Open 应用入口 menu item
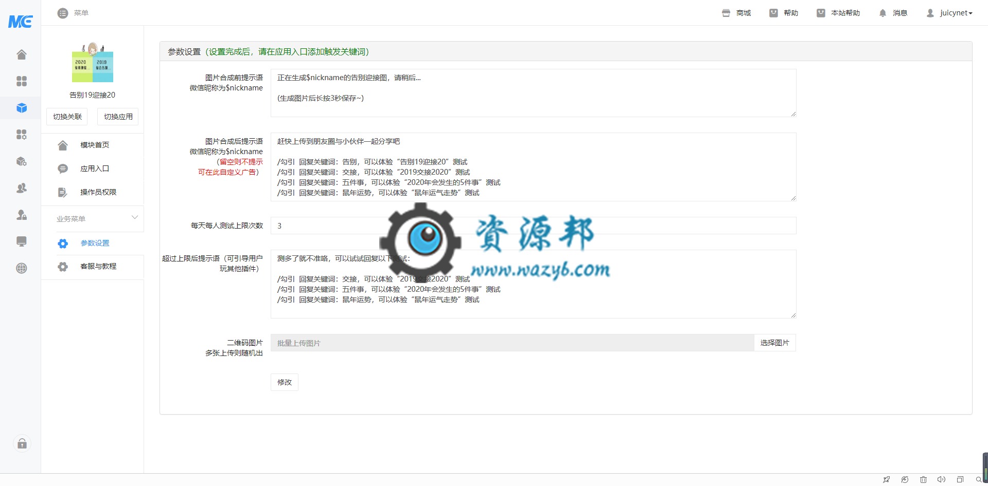 (95, 169)
